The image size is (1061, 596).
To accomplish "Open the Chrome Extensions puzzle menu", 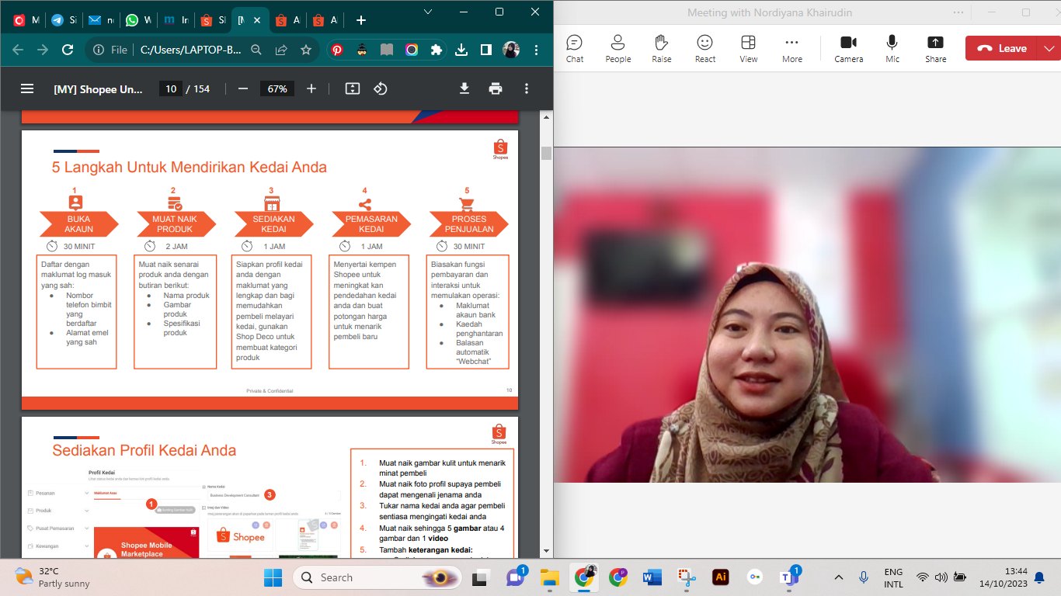I will (437, 50).
